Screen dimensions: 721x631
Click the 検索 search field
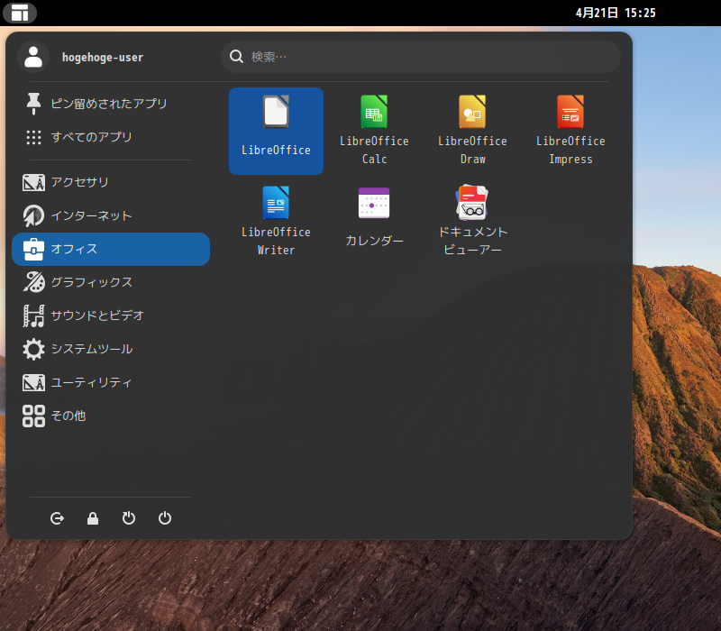coord(420,56)
